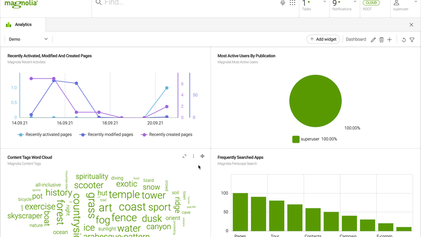421x237 pixels.
Task: Click the word 'canyon' in cloud
Action: 159,227
